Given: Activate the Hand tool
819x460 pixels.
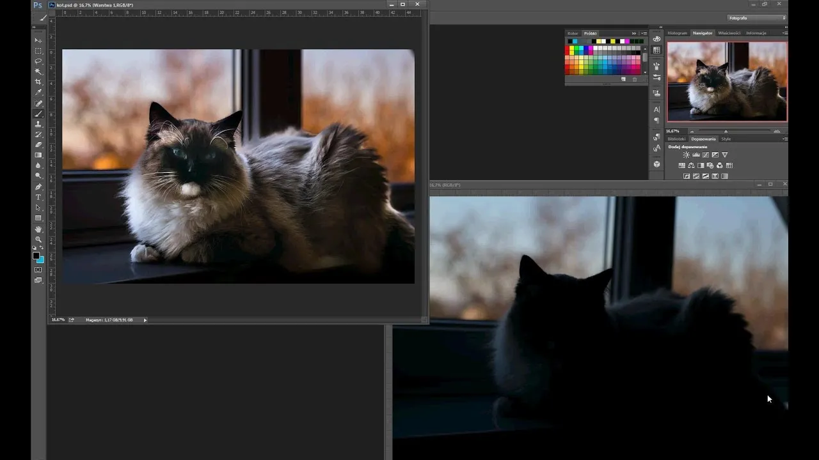Looking at the screenshot, I should click(38, 229).
